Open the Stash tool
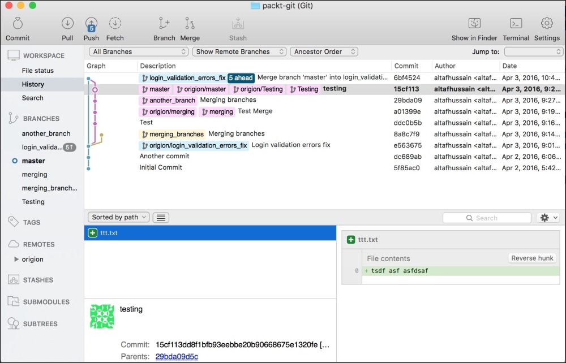Screen dimensions: 566x363 [x=237, y=25]
